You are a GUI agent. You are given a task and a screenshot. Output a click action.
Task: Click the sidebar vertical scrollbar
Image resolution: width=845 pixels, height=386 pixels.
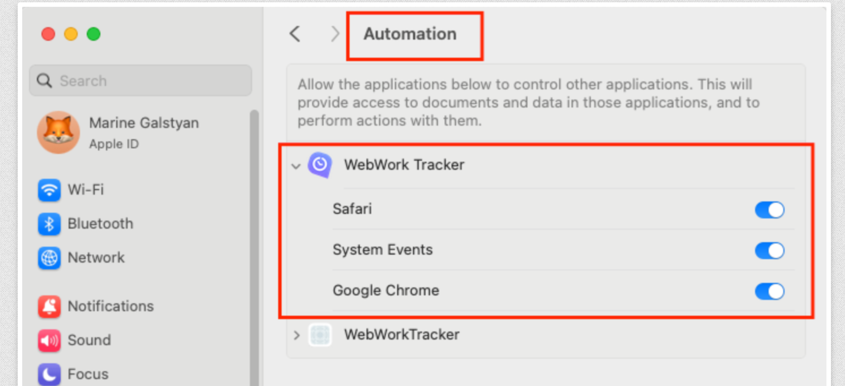point(254,248)
